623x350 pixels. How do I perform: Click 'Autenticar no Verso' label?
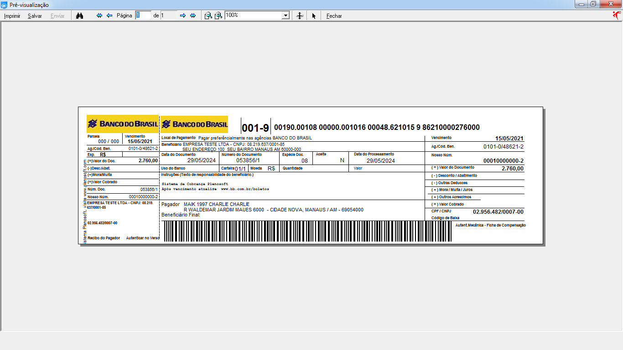tap(143, 238)
